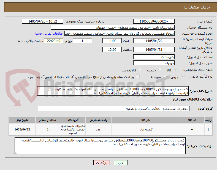Click the price validity date 1405/04/31 field

click(154, 49)
